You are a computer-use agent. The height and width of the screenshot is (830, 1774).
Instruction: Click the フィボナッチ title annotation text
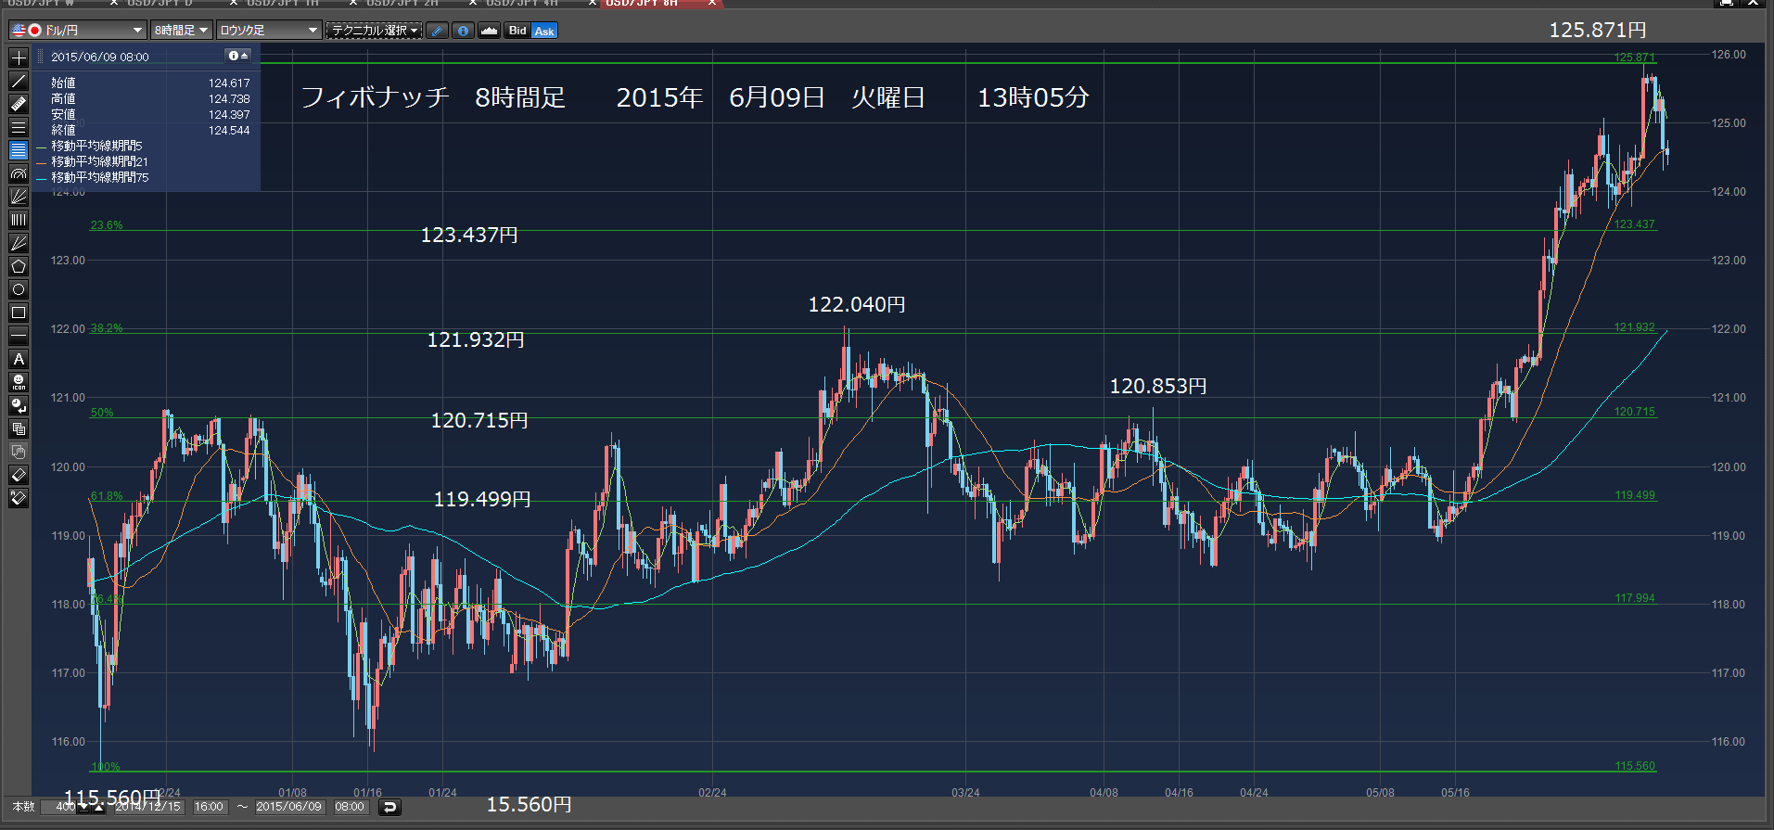pyautogui.click(x=375, y=97)
